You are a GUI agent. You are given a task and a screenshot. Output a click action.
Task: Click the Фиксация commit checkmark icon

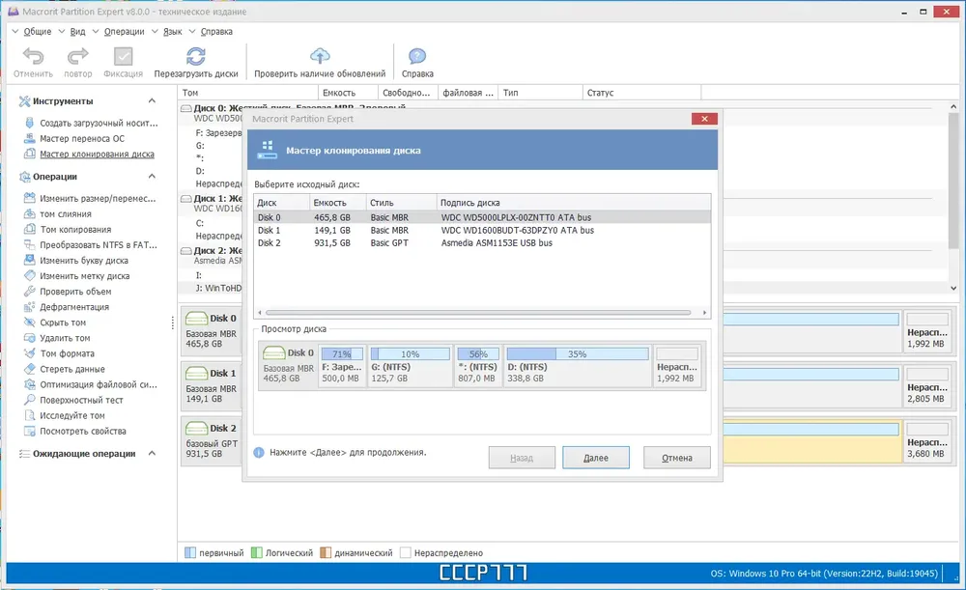coord(124,57)
